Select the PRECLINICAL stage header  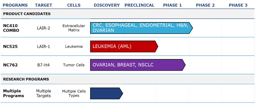coord(140,5)
